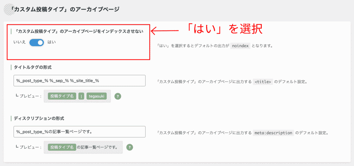The image size is (354, 166).
Task: Click the "はい" label beside the switch
Action: [52, 42]
